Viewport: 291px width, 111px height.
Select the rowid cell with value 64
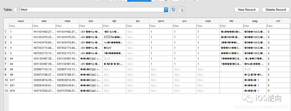click(x=20, y=58)
